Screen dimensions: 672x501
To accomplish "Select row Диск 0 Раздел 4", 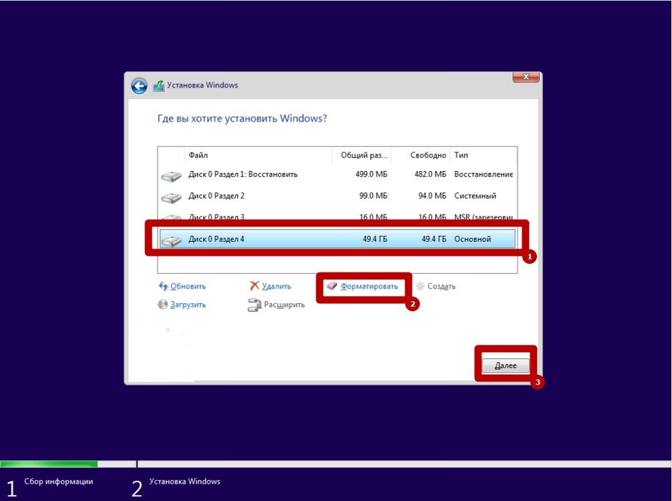I will click(x=337, y=239).
